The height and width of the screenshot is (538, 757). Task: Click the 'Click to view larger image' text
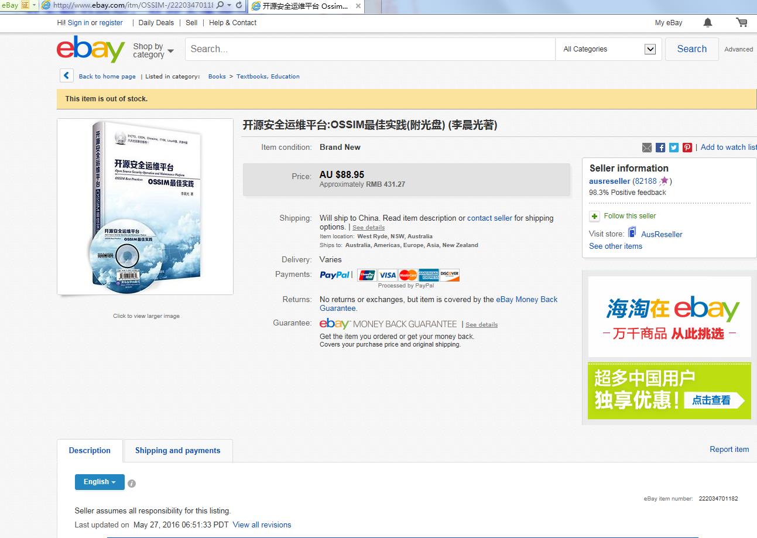[x=146, y=316]
